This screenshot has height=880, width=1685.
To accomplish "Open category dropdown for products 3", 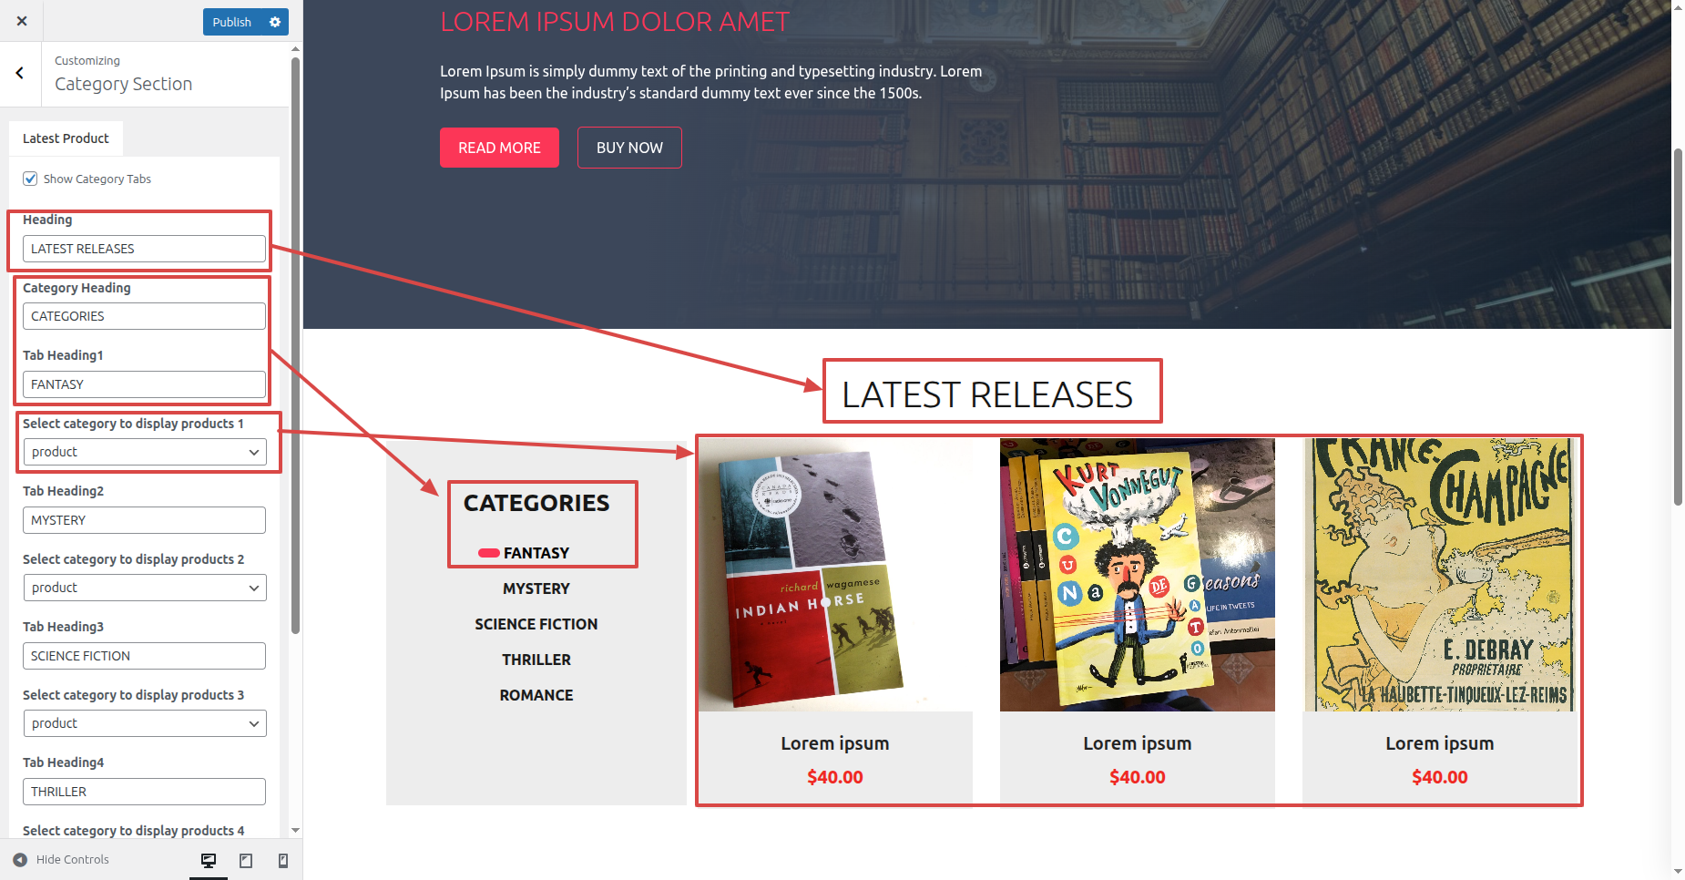I will [x=145, y=723].
